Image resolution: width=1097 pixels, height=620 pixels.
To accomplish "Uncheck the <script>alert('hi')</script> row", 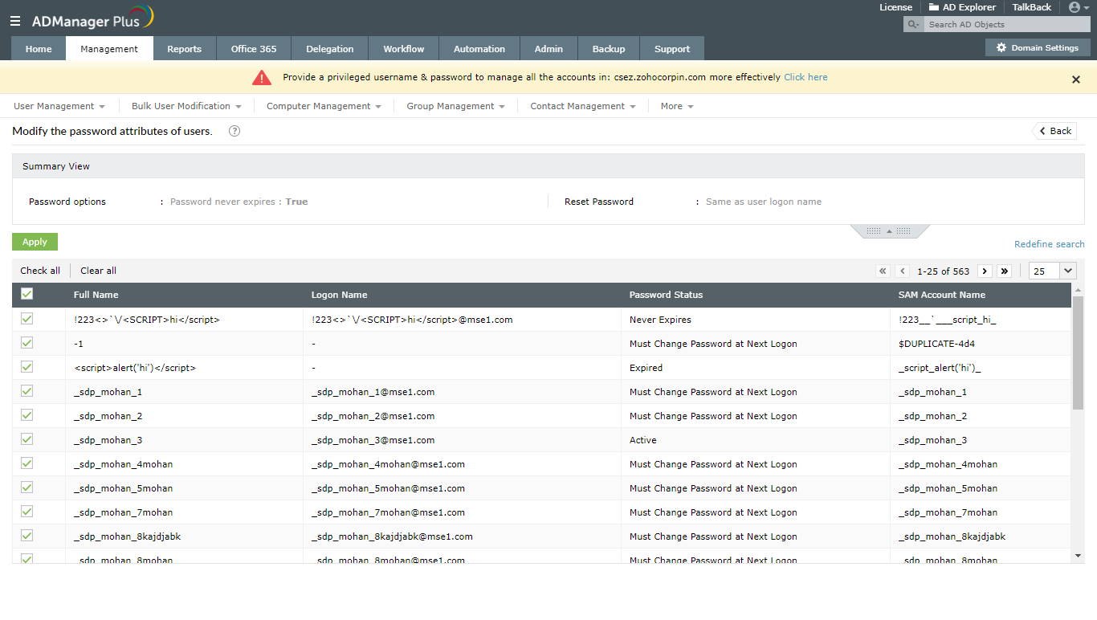I will [27, 367].
